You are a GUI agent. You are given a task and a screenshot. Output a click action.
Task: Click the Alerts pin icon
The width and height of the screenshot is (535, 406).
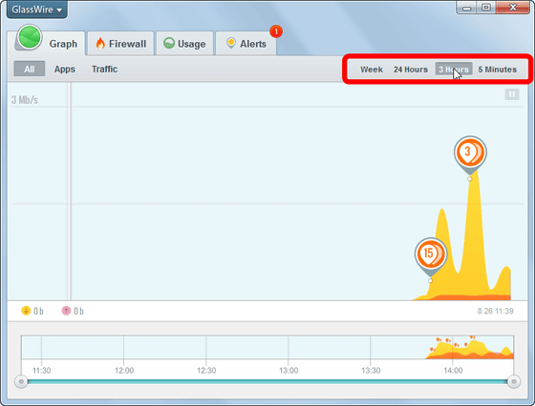(231, 43)
